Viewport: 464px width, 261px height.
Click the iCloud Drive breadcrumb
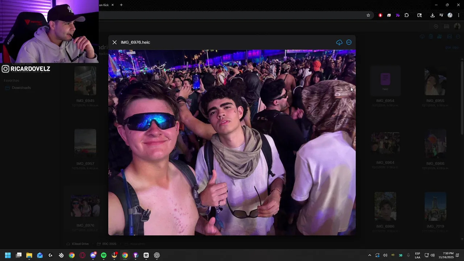pyautogui.click(x=78, y=244)
